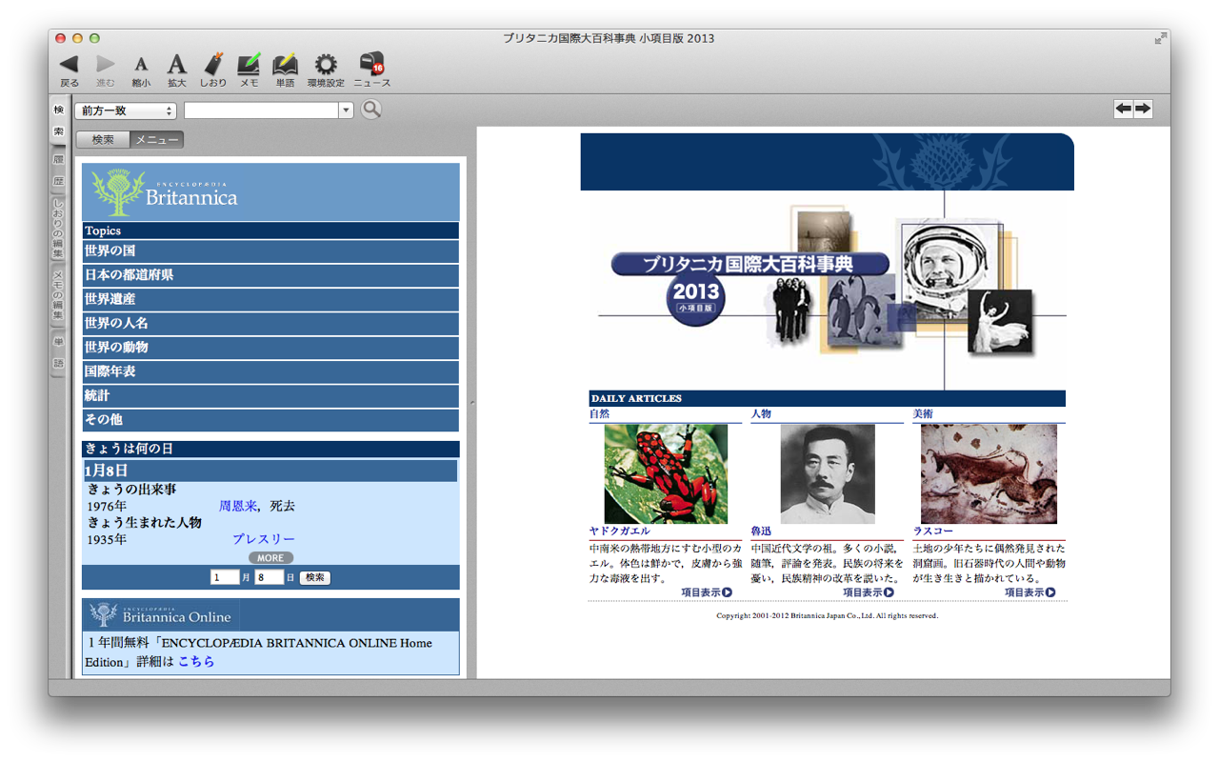Open the ニュース mailbox icon
Screen dimensions: 1219x762
[x=371, y=65]
